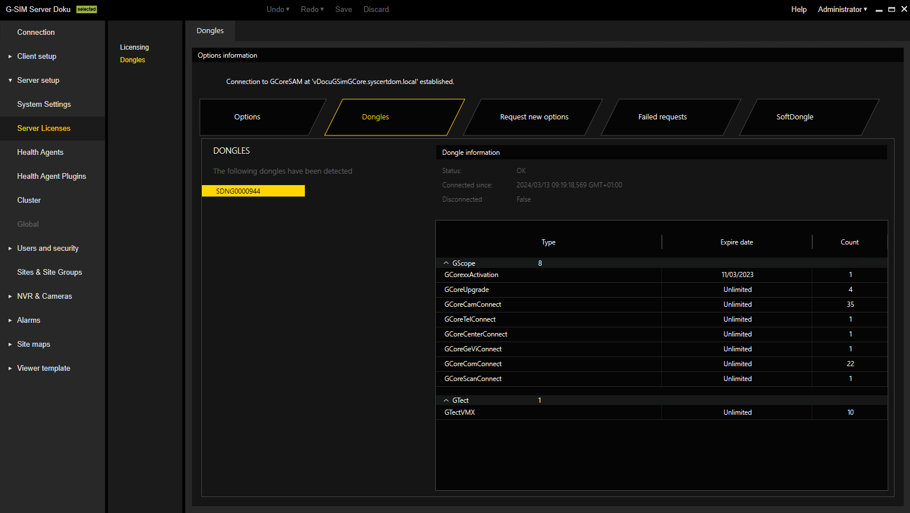Expand the Client setup tree arrow
Viewport: 910px width, 513px height.
pyautogui.click(x=10, y=57)
